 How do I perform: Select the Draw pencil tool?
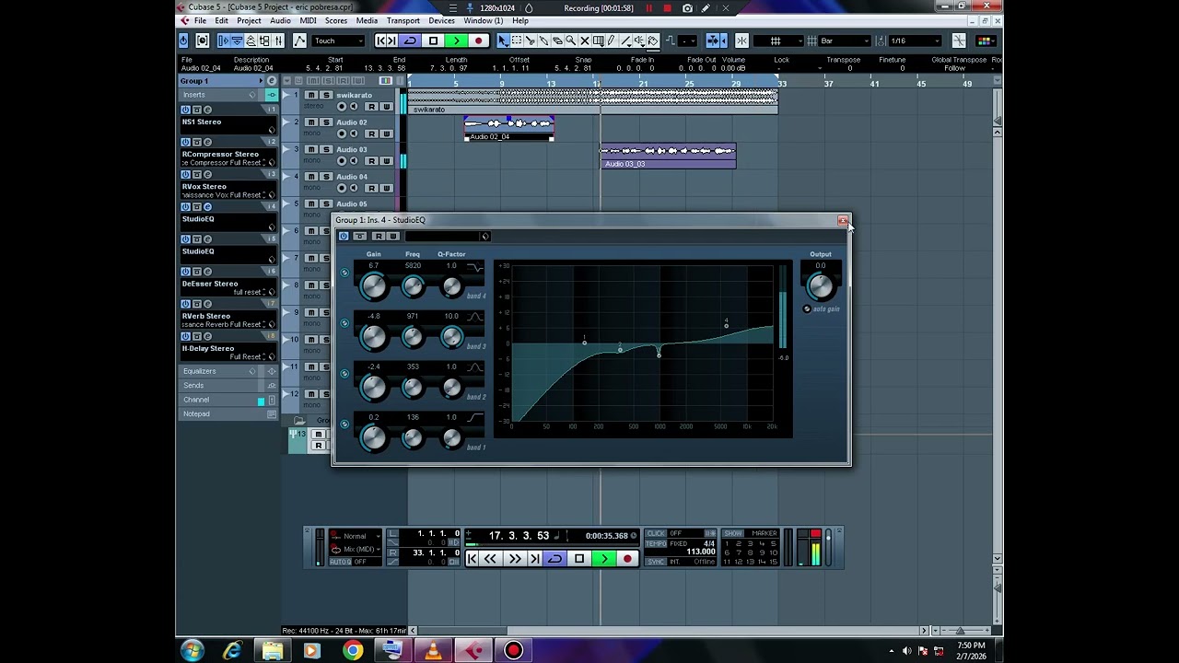(x=611, y=41)
